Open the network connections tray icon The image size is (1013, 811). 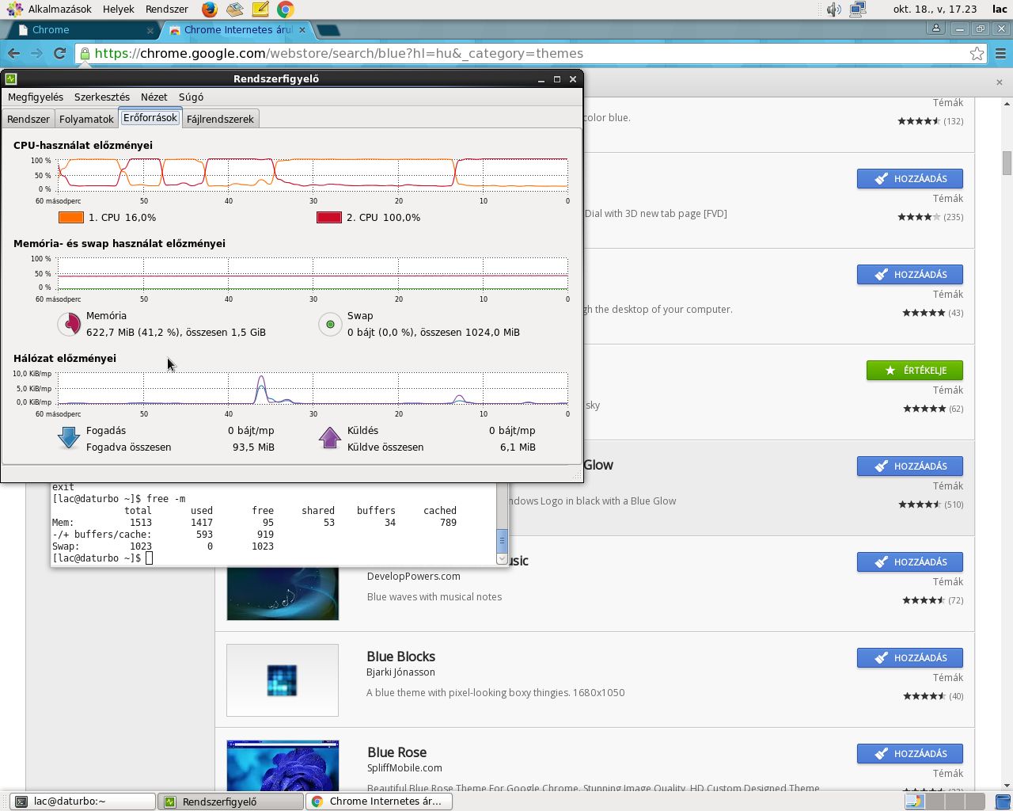[x=858, y=10]
